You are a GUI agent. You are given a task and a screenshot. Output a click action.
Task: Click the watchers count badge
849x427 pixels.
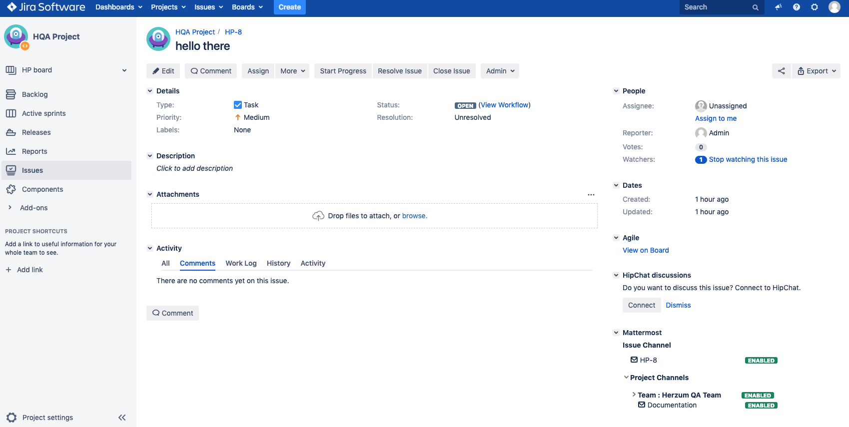(701, 160)
